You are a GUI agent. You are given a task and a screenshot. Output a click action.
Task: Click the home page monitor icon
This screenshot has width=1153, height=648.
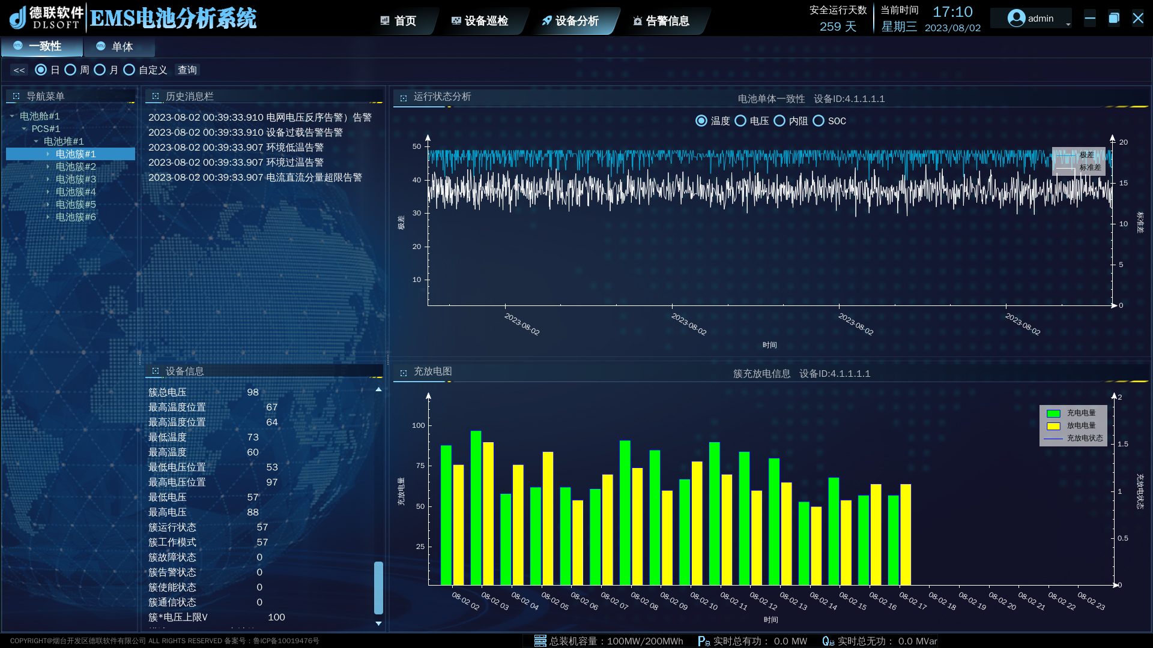(385, 21)
